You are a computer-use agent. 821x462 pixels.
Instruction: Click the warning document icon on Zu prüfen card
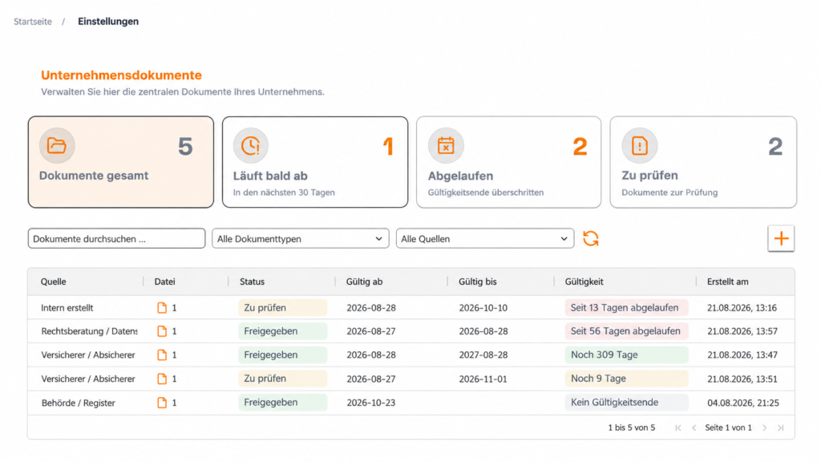point(639,146)
